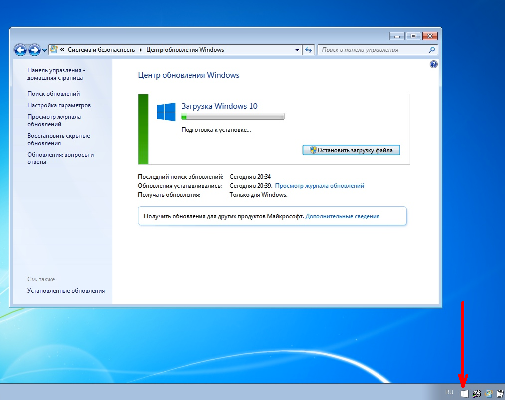
Task: Select "Центр обновления Windows" breadcrumb
Action: (185, 50)
